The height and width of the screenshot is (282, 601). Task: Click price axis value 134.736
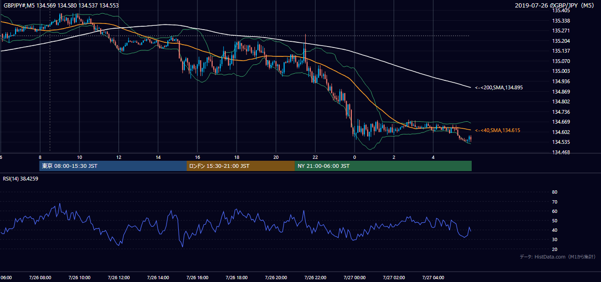tap(561, 112)
